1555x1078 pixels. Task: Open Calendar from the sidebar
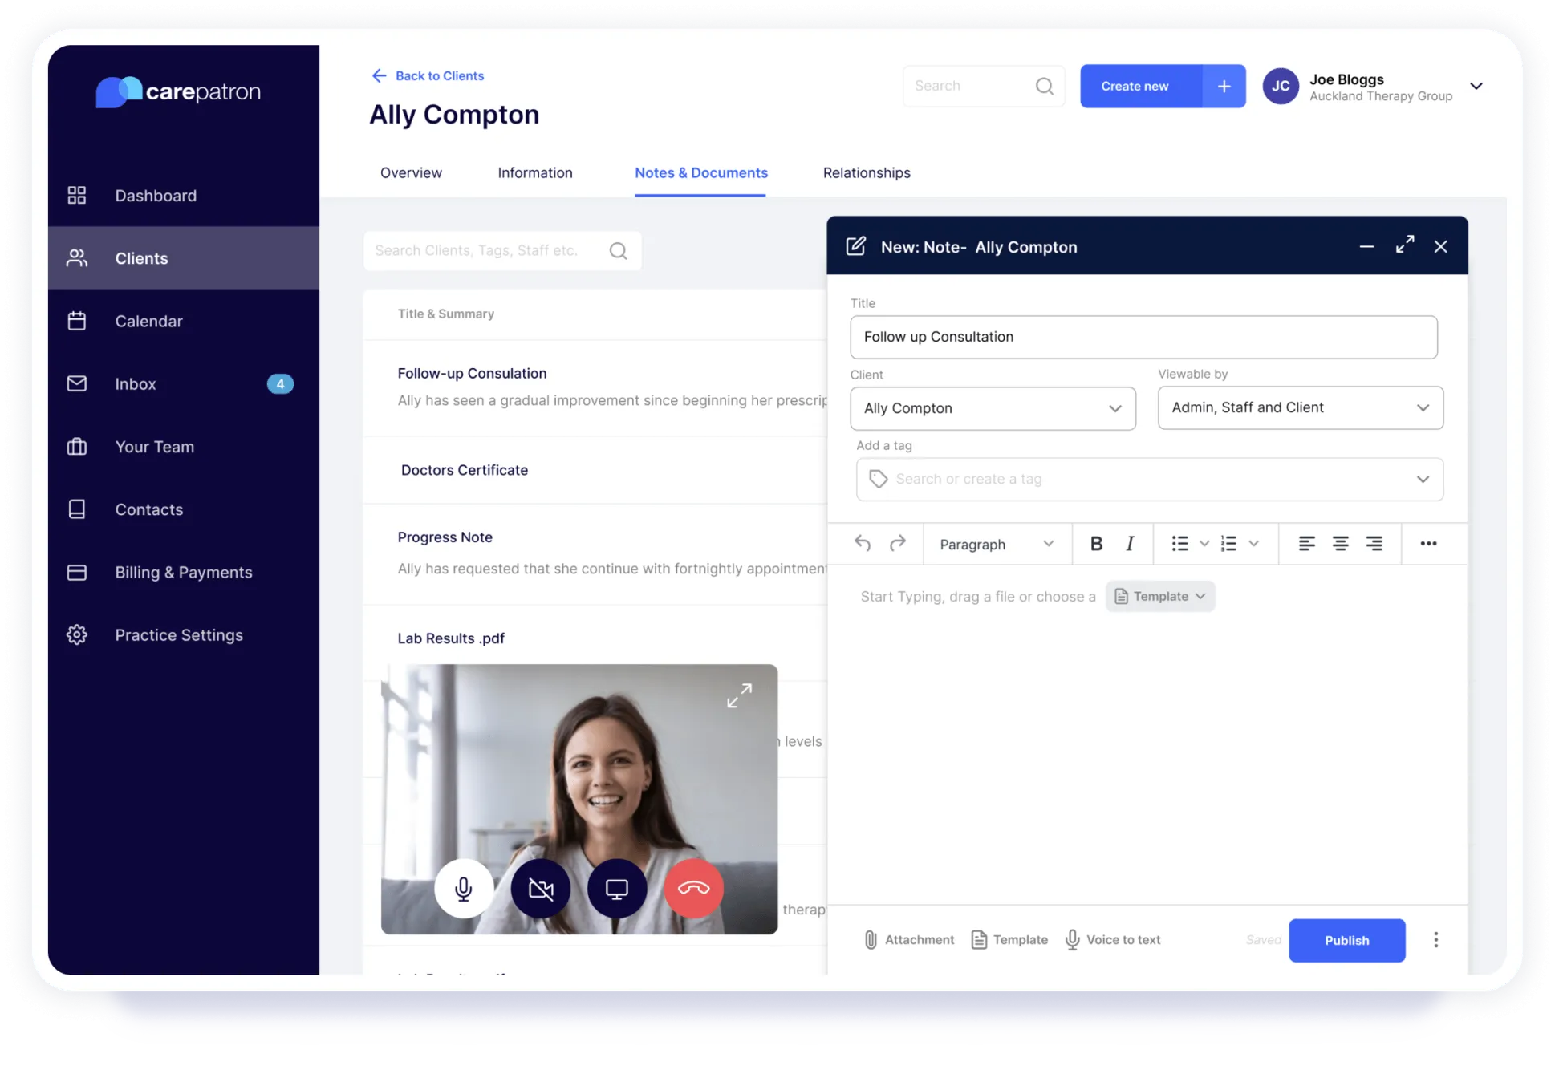148,321
